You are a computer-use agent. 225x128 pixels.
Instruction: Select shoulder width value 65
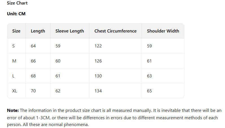(149, 91)
